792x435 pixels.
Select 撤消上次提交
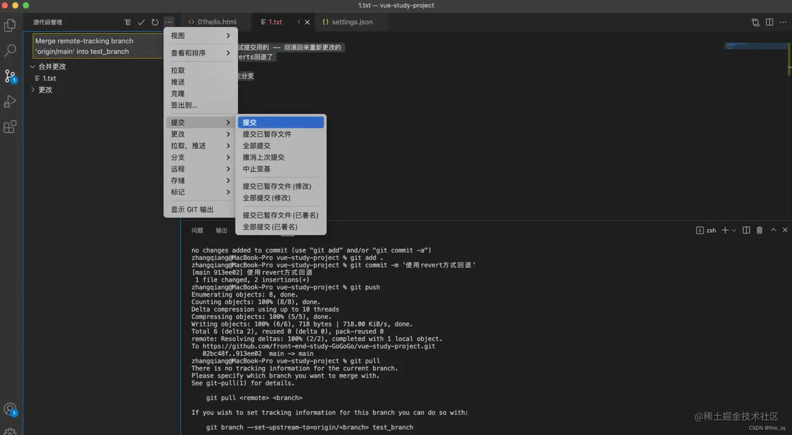coord(281,157)
